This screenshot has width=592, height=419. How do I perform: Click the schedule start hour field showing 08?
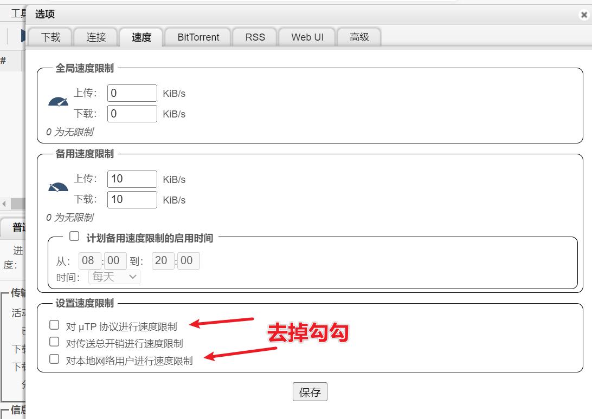[89, 260]
